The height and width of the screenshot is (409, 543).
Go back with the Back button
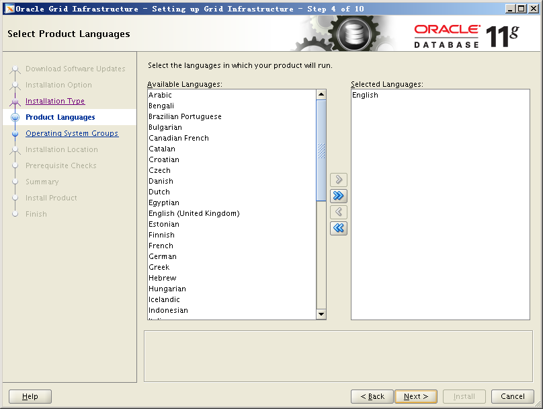pos(372,396)
